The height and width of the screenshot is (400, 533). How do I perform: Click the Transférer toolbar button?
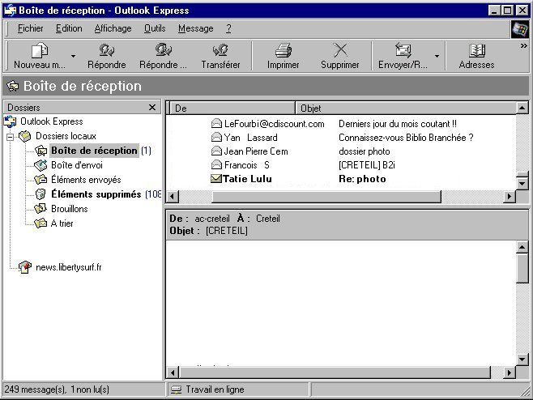click(x=220, y=56)
